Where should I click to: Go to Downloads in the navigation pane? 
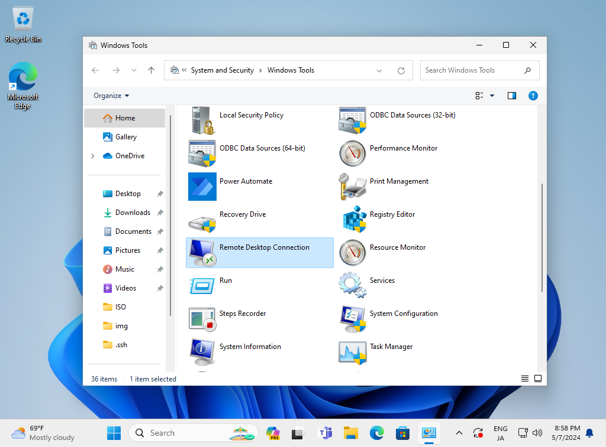point(133,213)
